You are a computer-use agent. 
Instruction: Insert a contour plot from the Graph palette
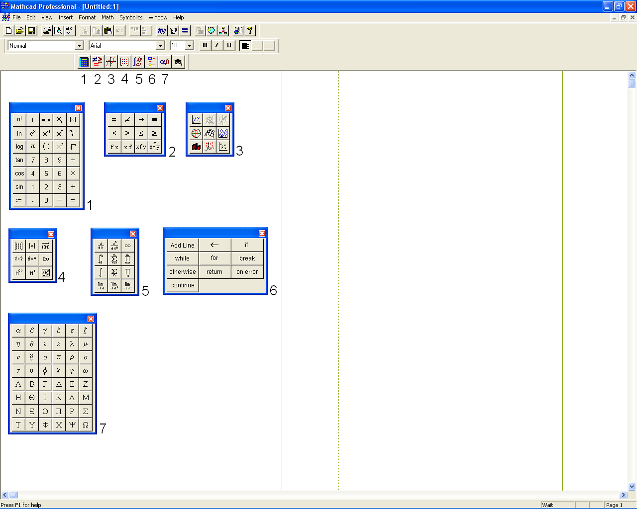click(223, 133)
